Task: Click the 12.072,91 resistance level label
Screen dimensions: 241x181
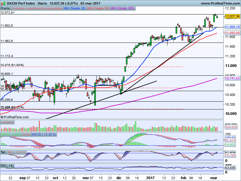Action: click(8, 13)
